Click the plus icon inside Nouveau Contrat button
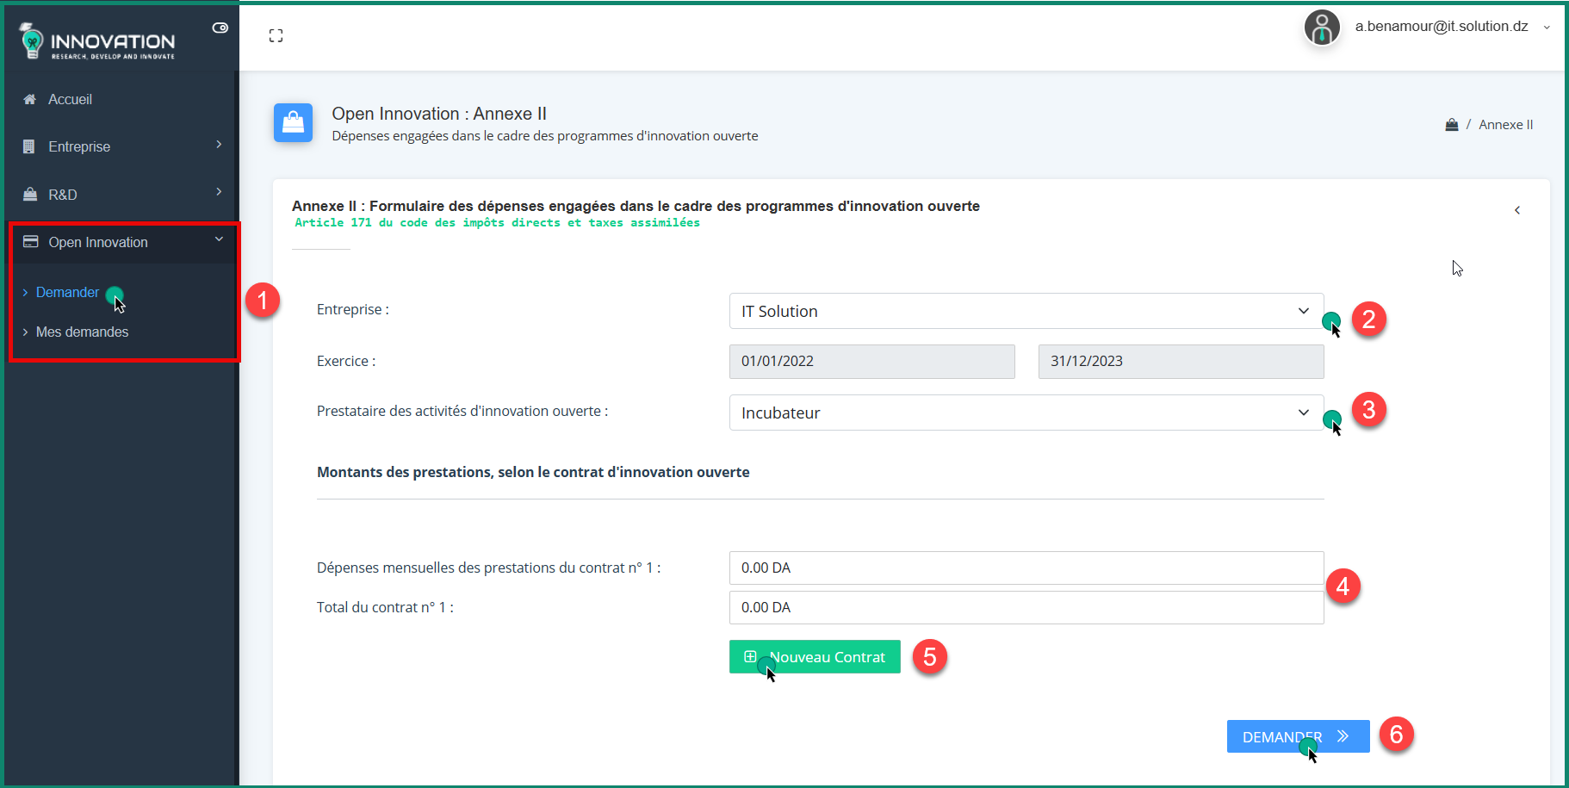The height and width of the screenshot is (788, 1569). point(750,656)
